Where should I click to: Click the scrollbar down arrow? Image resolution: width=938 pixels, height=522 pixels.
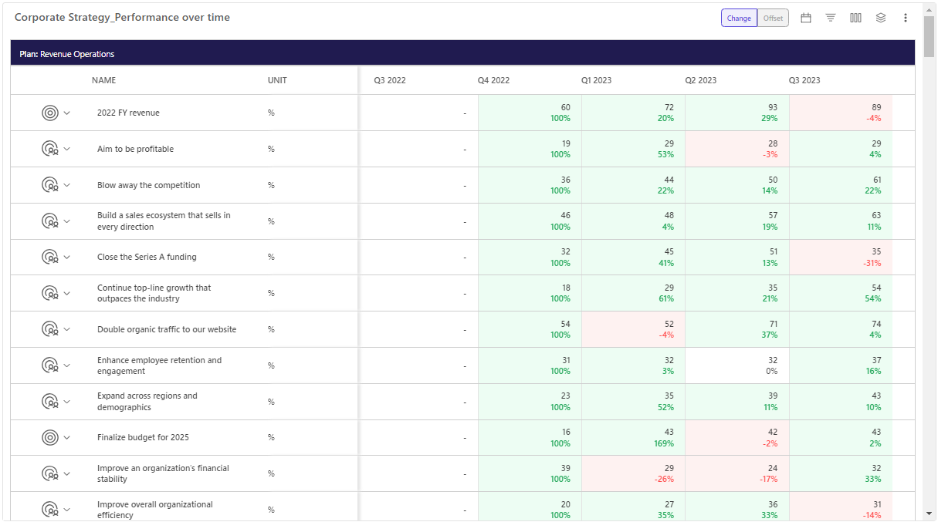click(x=929, y=514)
